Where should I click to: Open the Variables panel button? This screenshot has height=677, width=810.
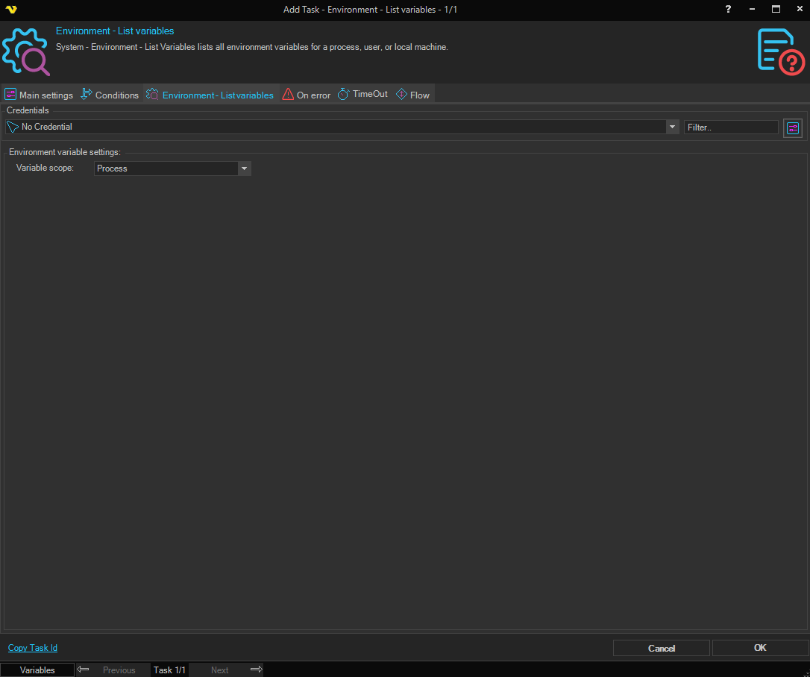point(37,670)
